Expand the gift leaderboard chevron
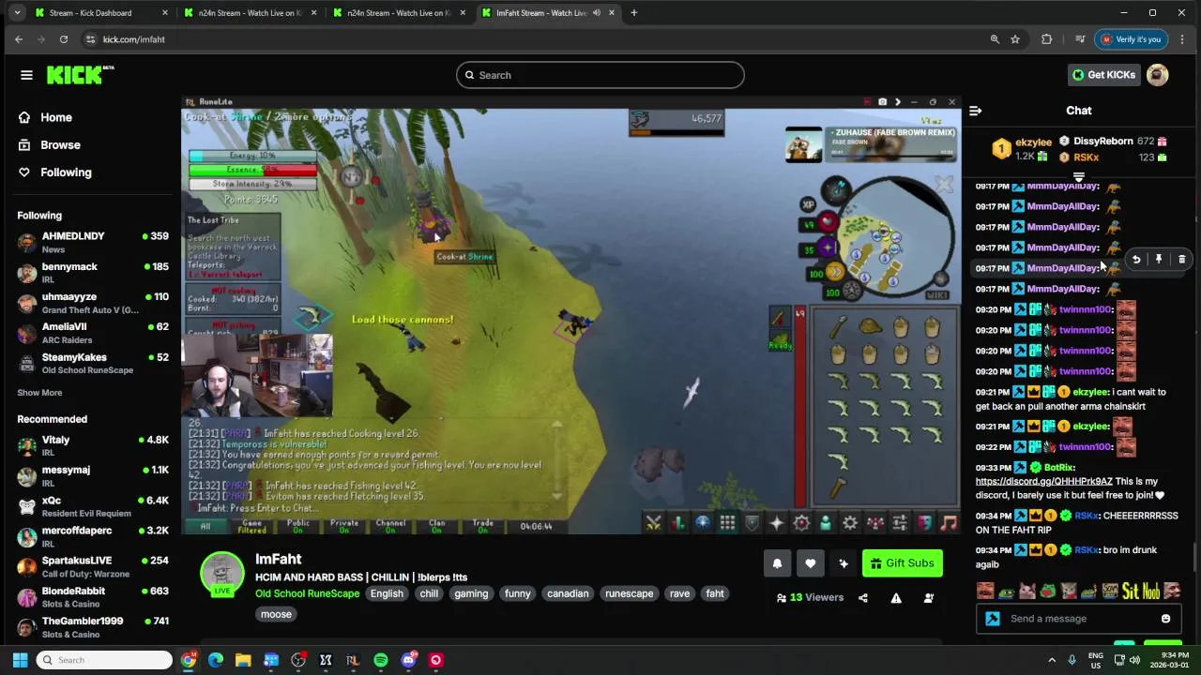1201x675 pixels. pyautogui.click(x=1079, y=176)
